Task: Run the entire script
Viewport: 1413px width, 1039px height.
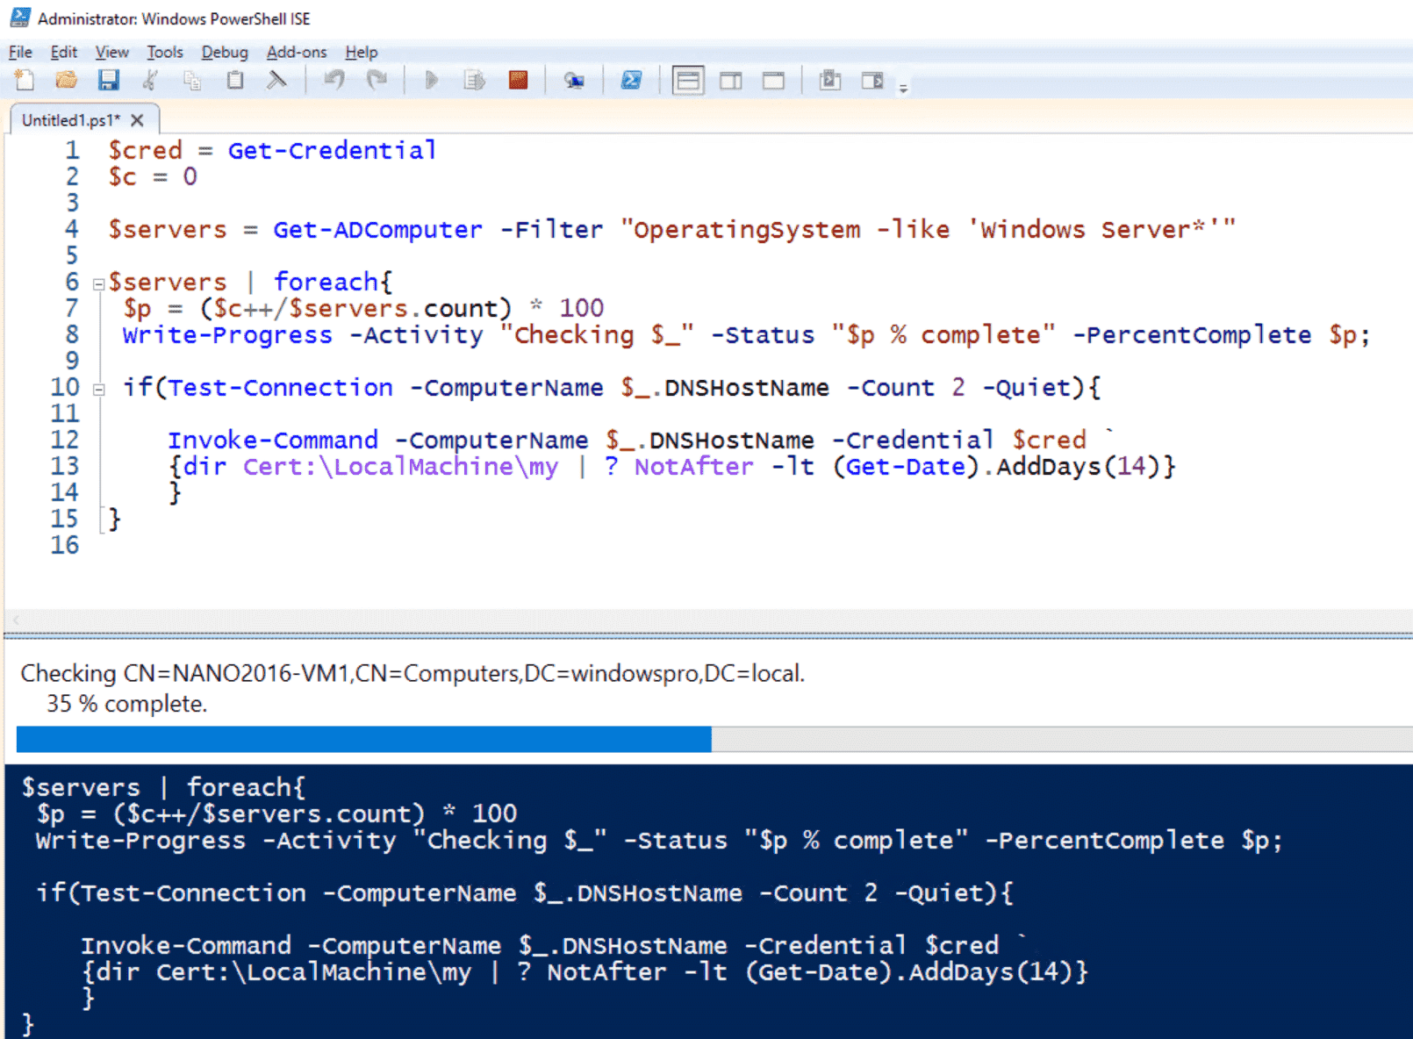Action: click(430, 80)
